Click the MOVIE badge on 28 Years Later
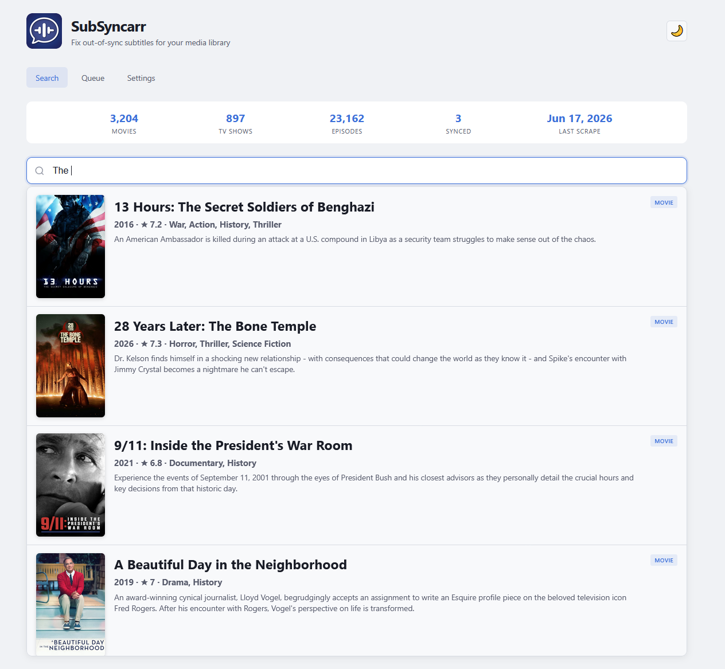725x669 pixels. (x=664, y=322)
